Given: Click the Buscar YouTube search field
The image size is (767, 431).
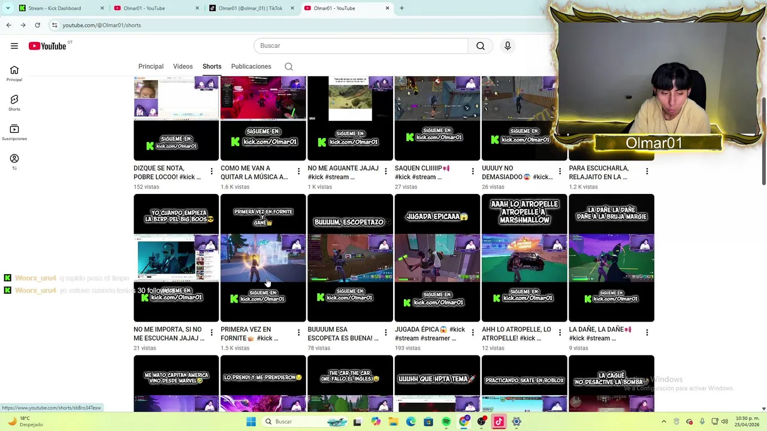Looking at the screenshot, I should (361, 45).
